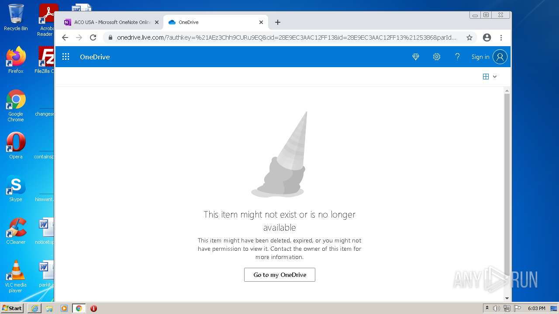Open the network tray icon

click(x=507, y=308)
